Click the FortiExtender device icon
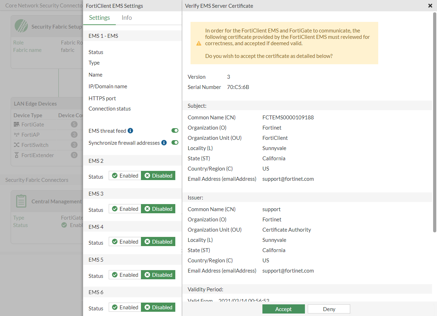The height and width of the screenshot is (316, 437). coord(17,155)
